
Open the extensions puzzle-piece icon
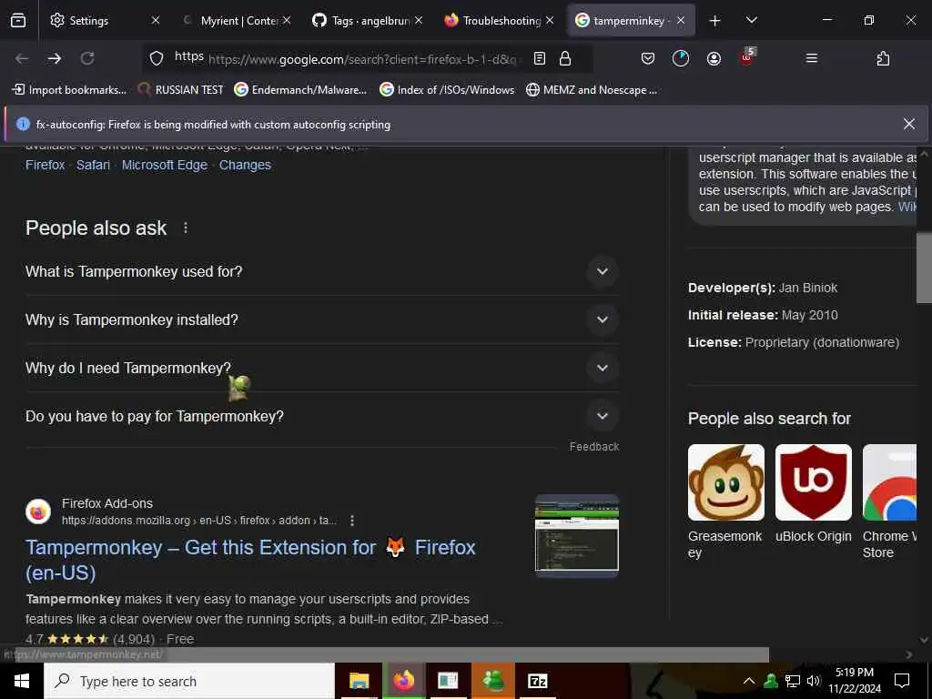[x=883, y=58]
